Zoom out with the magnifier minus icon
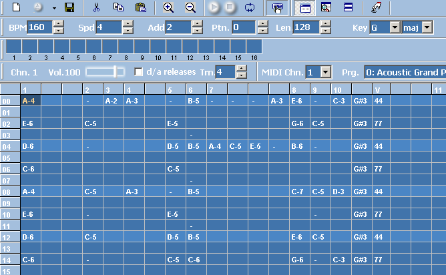The height and width of the screenshot is (275, 446). 190,8
